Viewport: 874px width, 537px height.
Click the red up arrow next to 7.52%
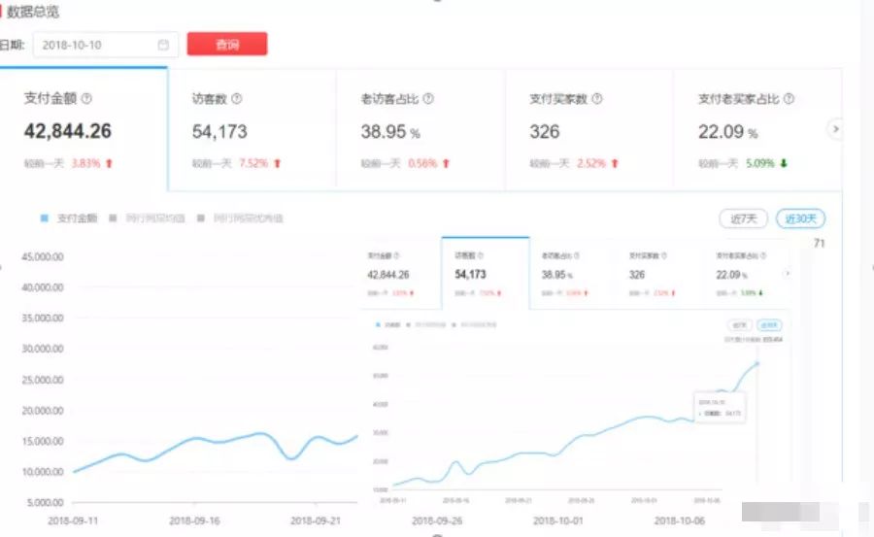click(x=277, y=163)
